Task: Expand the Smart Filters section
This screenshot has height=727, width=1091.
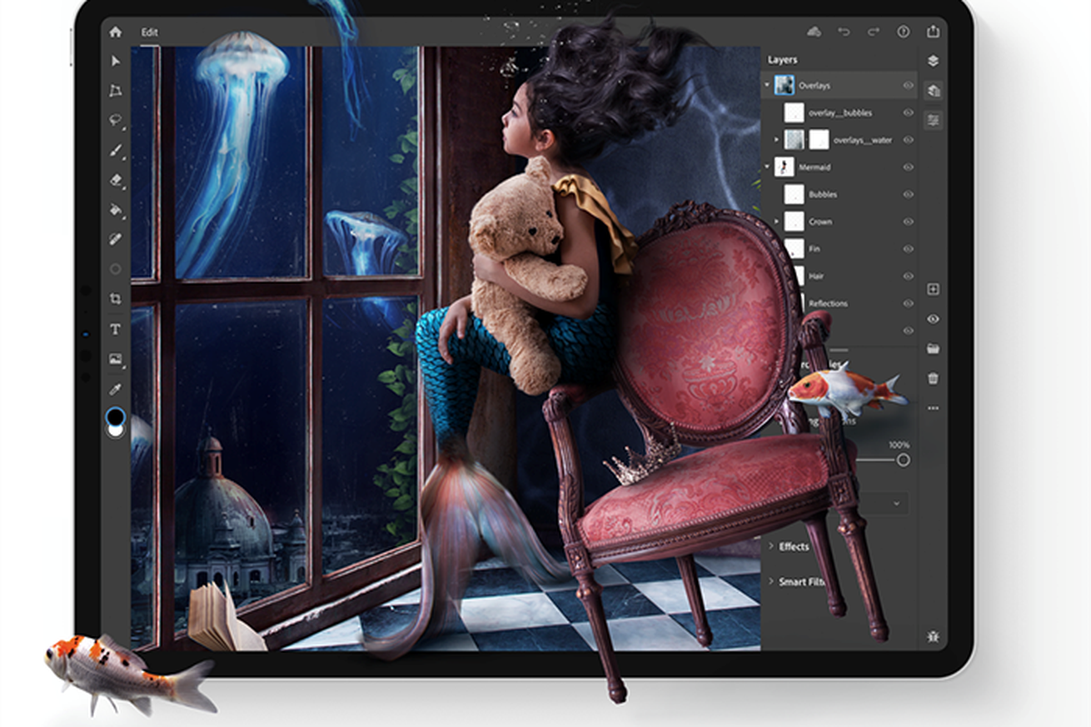Action: (798, 581)
